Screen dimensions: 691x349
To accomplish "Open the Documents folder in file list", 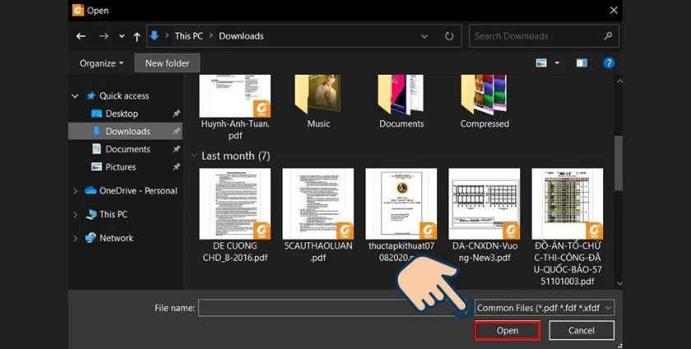I will [401, 102].
